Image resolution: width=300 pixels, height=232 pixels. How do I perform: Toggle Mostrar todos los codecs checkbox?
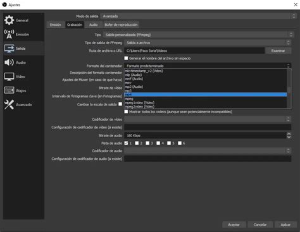coord(126,112)
